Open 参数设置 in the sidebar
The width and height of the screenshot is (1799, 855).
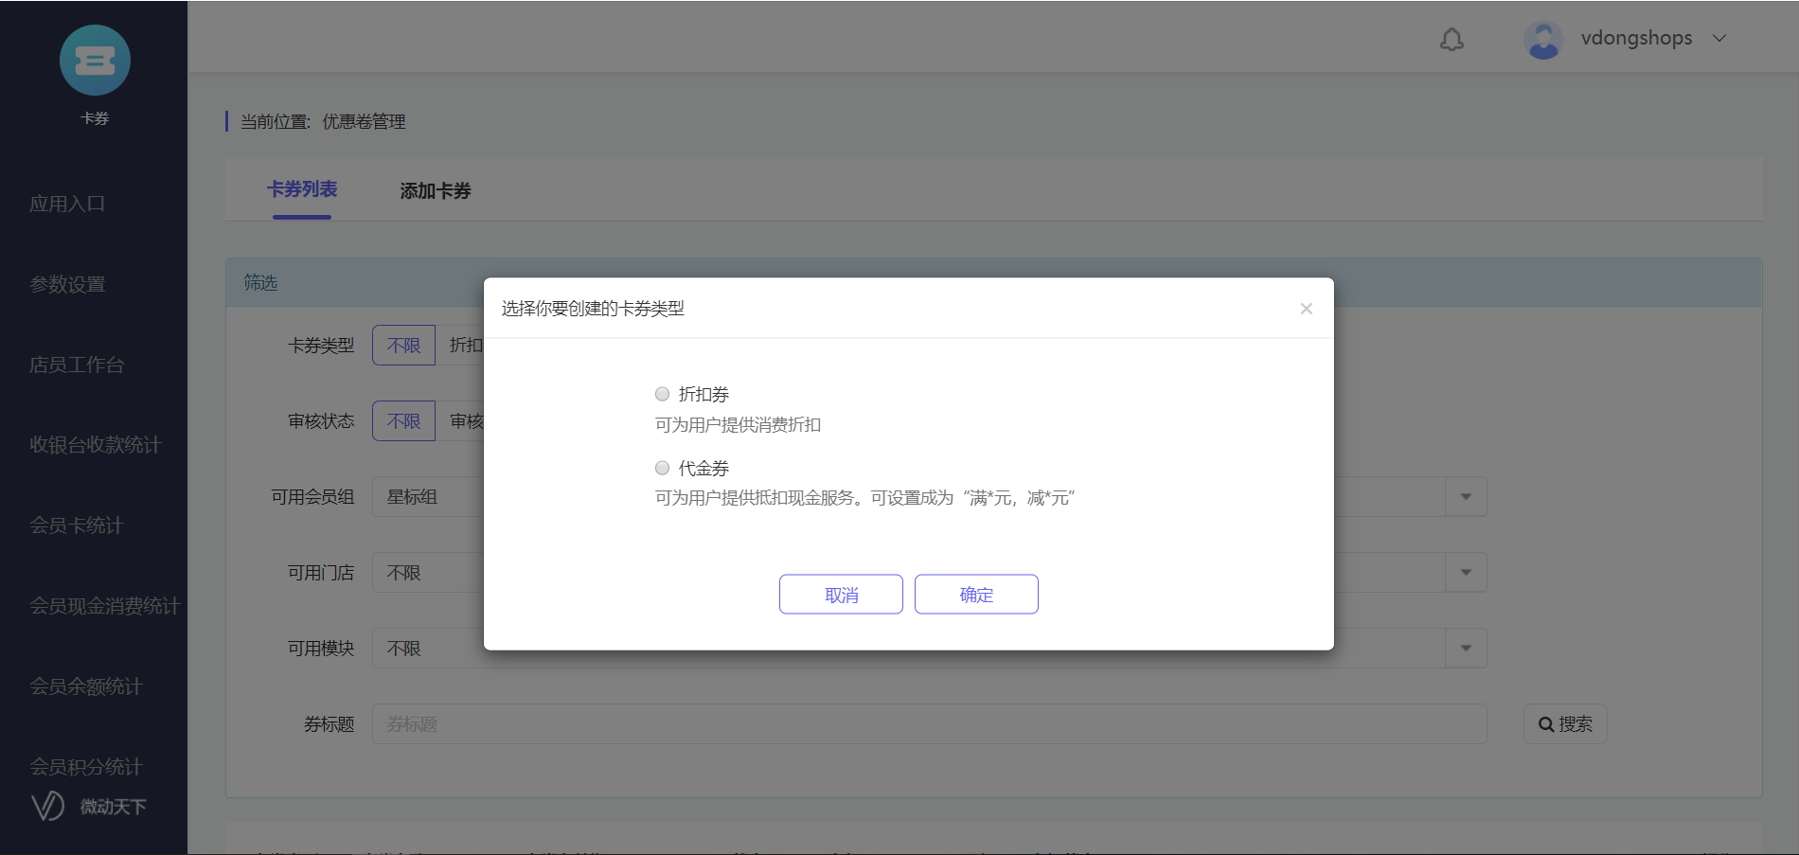click(67, 284)
